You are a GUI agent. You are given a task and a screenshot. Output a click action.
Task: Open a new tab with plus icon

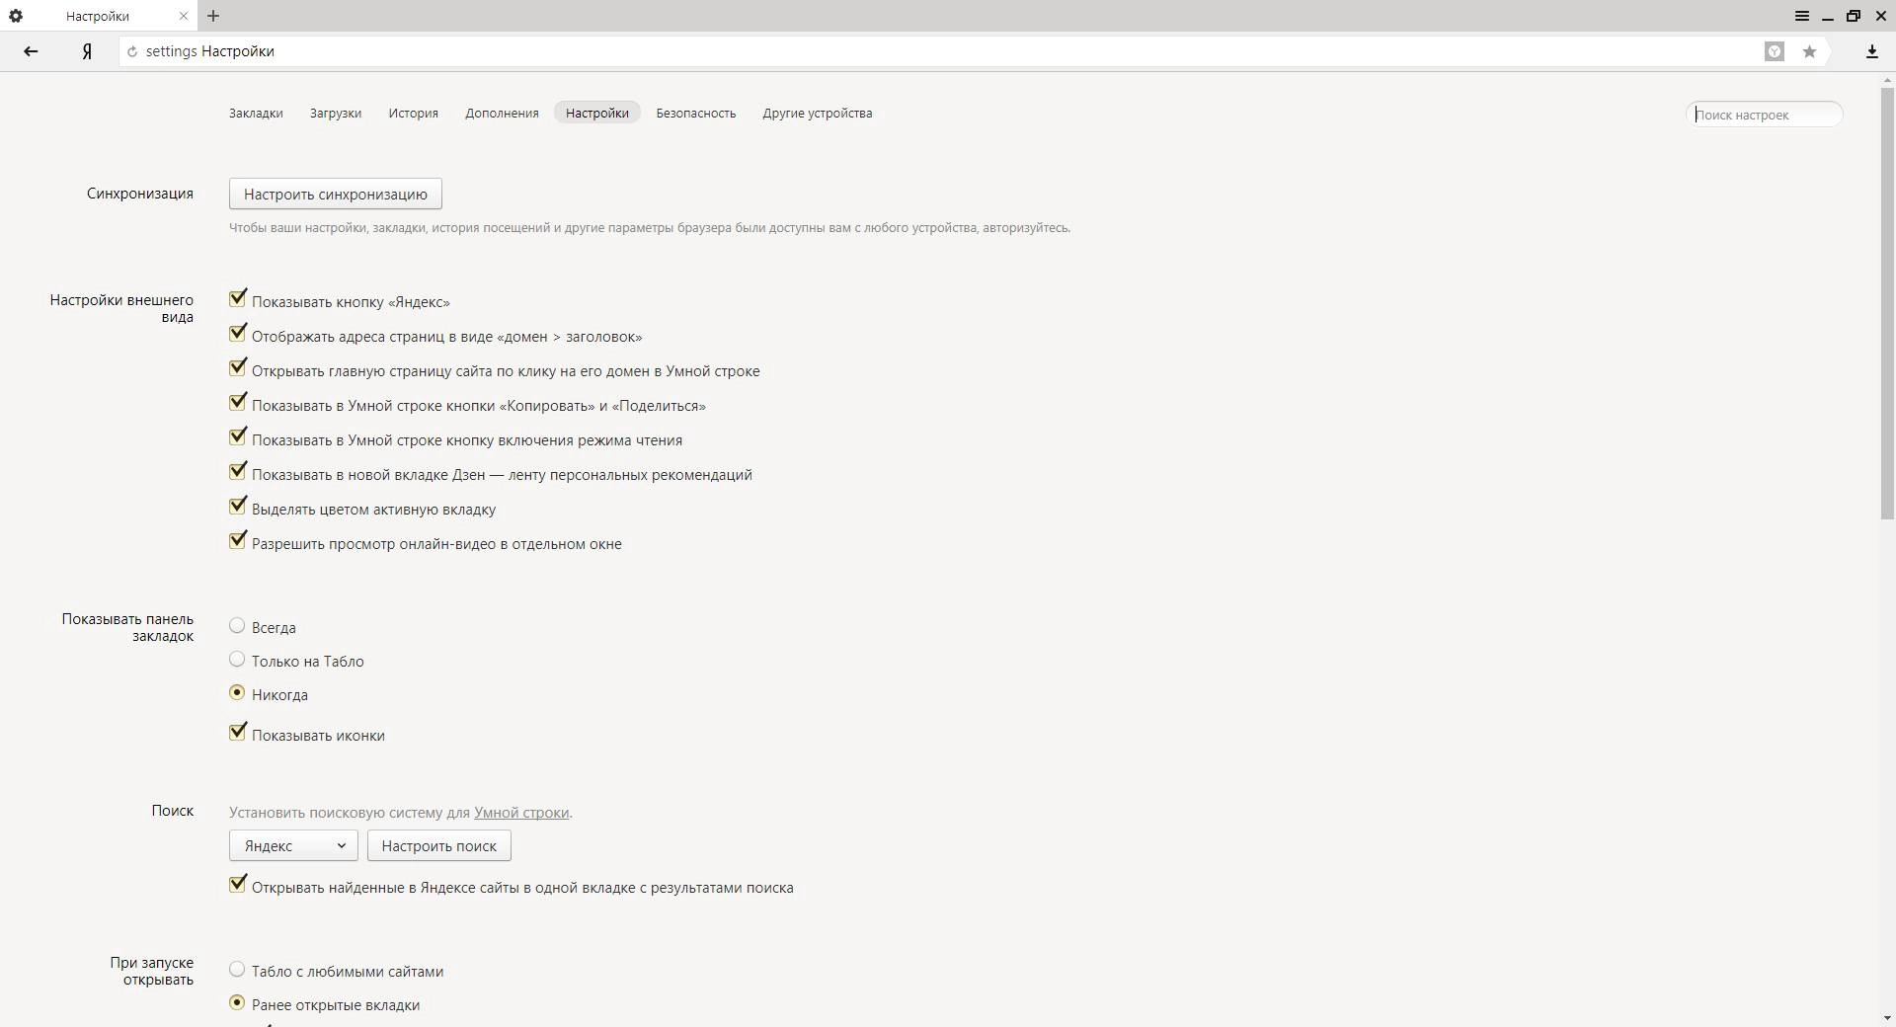[x=213, y=16]
